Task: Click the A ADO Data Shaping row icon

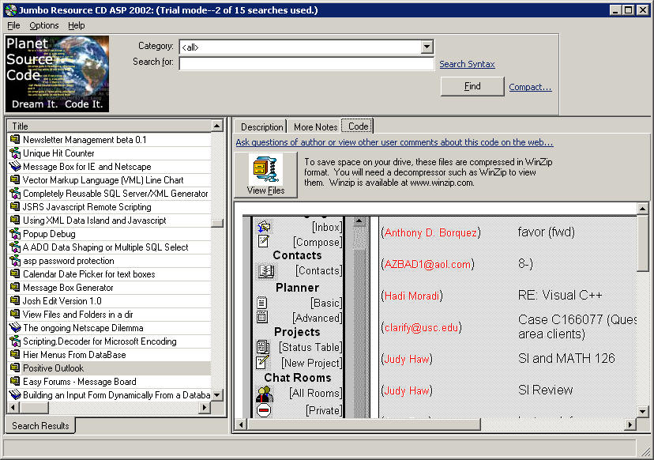Action: coord(15,247)
